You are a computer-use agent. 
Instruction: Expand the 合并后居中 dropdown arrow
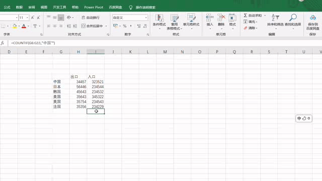[106, 26]
